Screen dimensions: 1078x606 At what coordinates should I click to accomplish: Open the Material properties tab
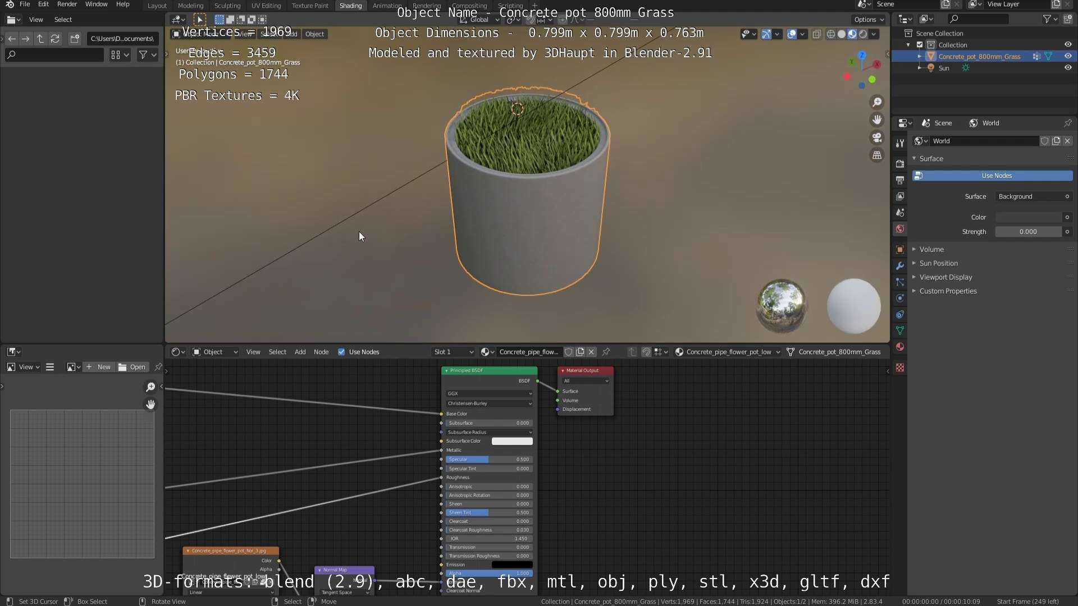pyautogui.click(x=900, y=347)
